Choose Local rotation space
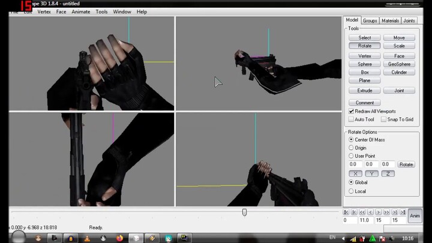 click(351, 191)
